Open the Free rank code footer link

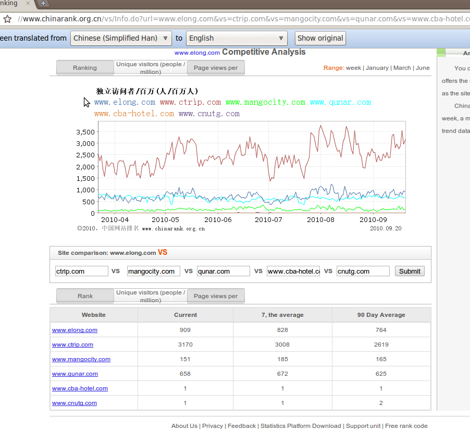[x=406, y=426]
